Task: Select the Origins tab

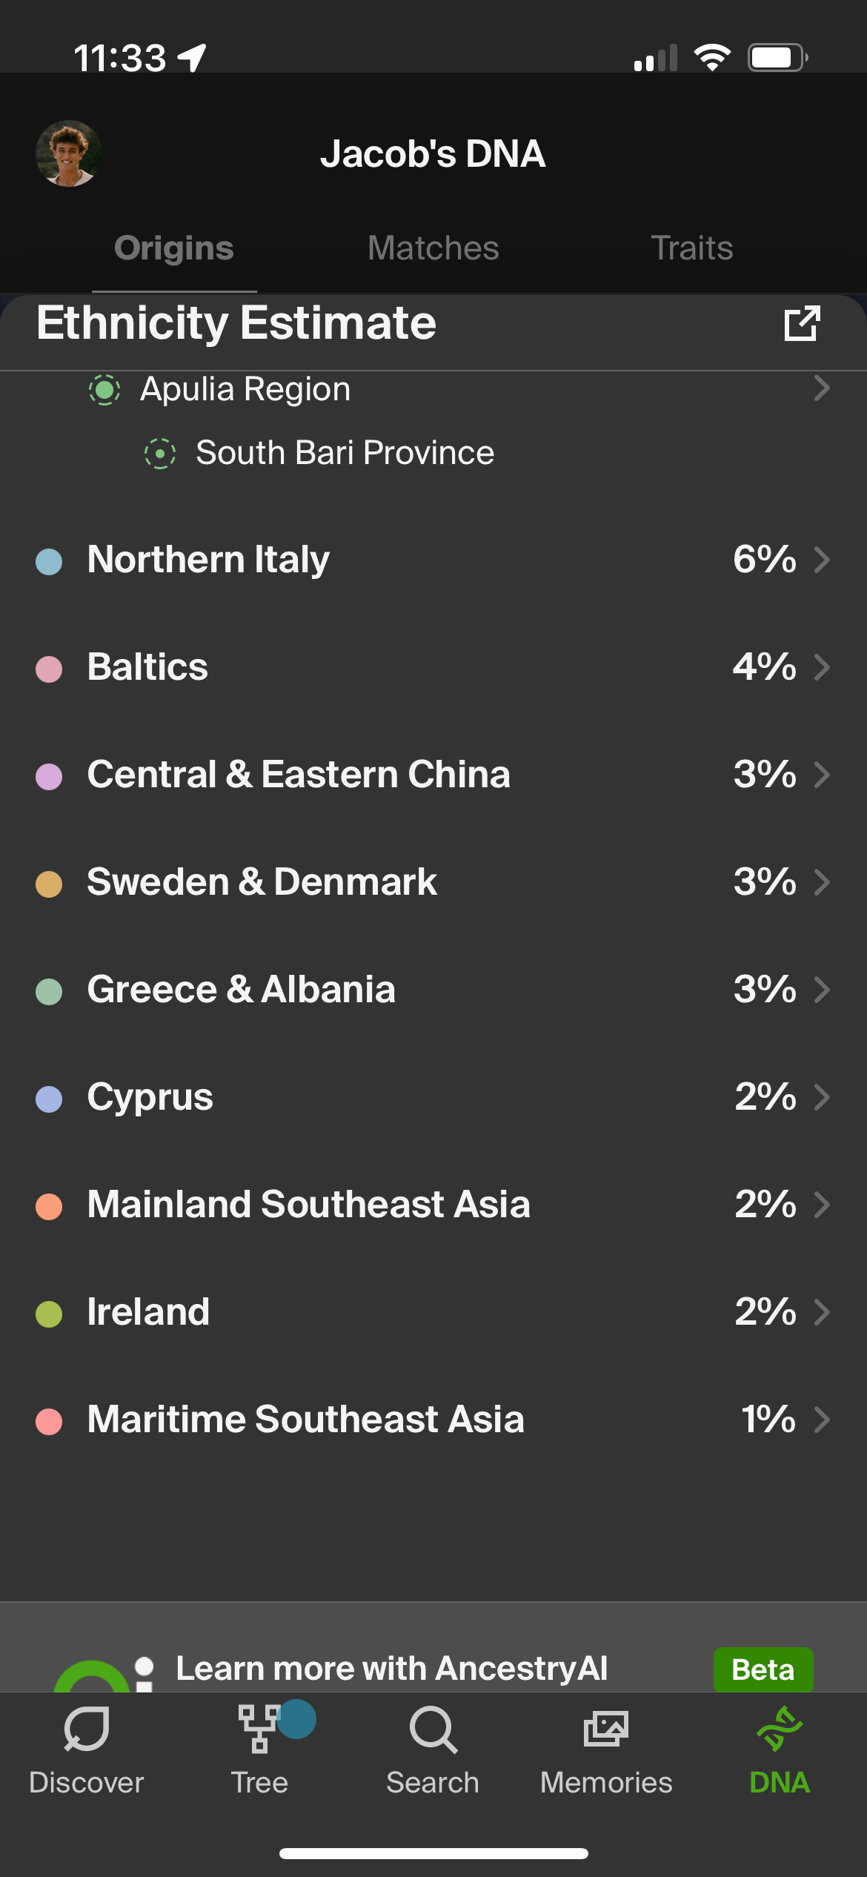Action: (x=174, y=248)
